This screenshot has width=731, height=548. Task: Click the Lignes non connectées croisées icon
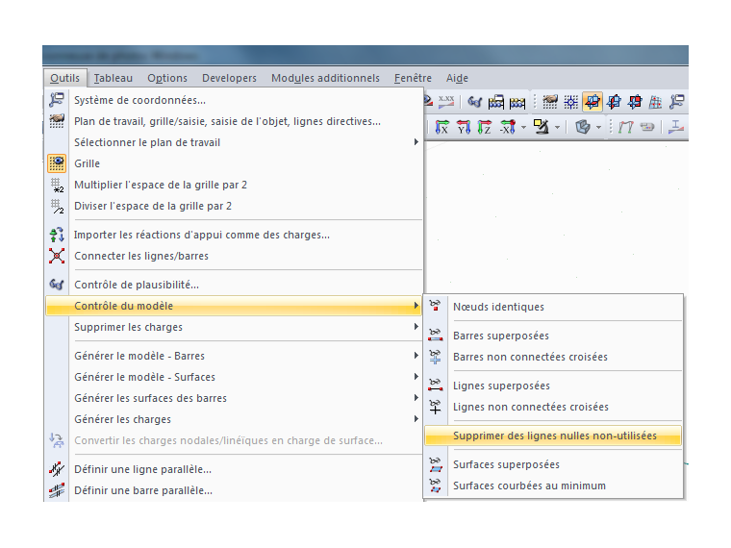(x=435, y=407)
